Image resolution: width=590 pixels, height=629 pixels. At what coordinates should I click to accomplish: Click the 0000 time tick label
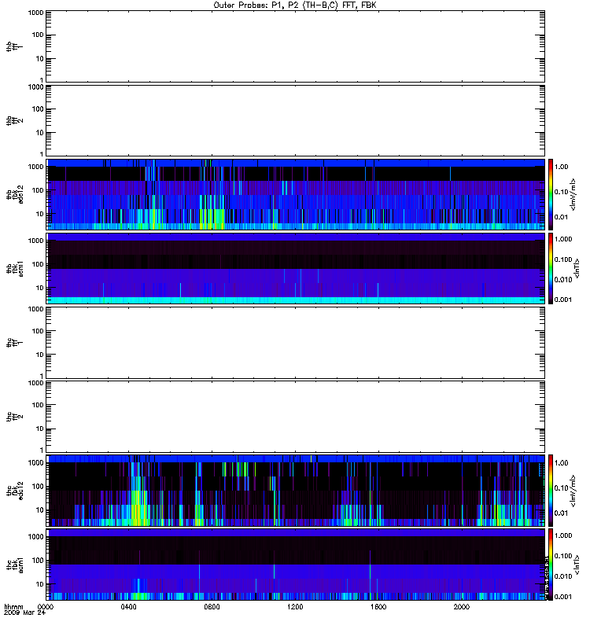(x=46, y=607)
